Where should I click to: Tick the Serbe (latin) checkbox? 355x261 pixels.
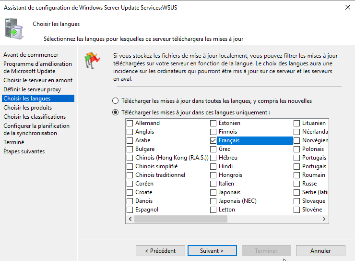(x=296, y=192)
